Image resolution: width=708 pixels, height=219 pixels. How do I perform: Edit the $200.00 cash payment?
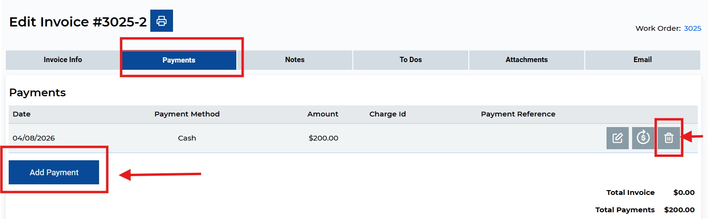click(x=617, y=138)
